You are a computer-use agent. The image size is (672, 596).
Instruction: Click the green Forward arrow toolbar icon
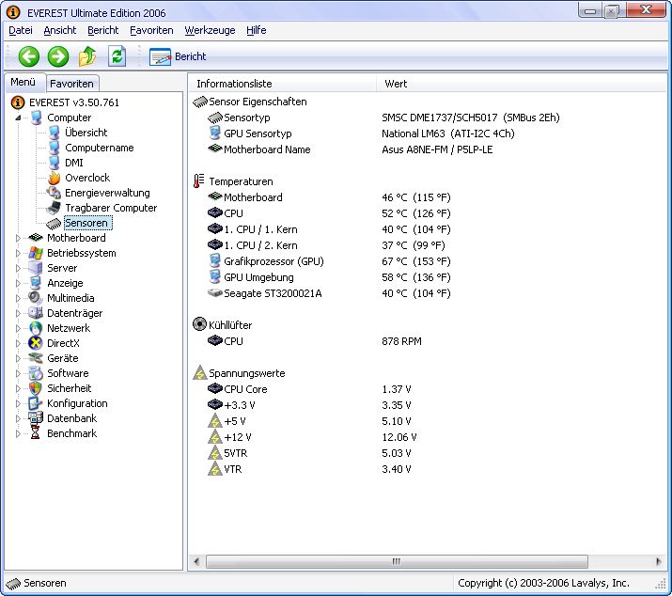point(58,56)
